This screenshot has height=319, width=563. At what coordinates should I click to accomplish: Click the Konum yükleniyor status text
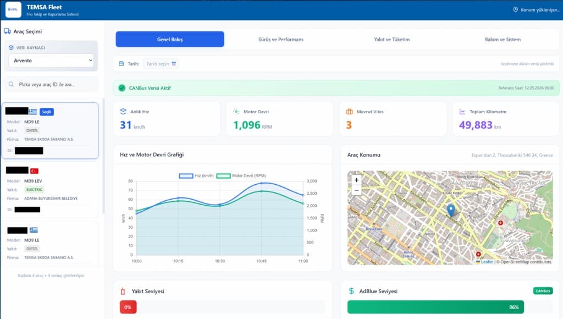[x=540, y=10]
